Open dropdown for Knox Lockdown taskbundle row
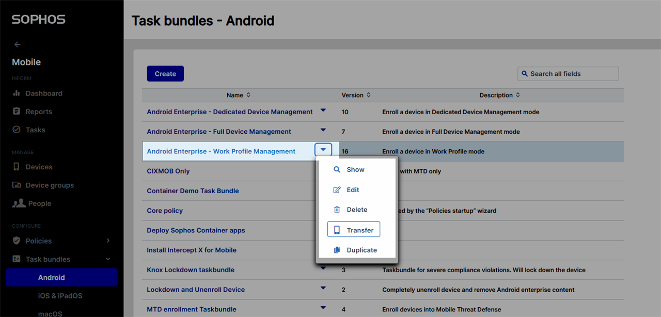The height and width of the screenshot is (317, 661). tap(323, 268)
